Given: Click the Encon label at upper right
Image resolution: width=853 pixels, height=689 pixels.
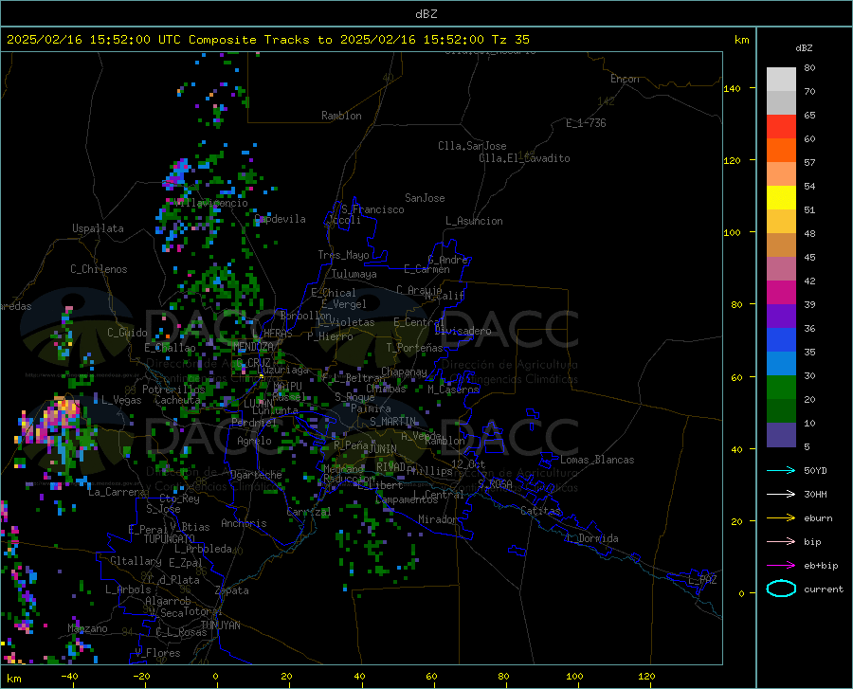Looking at the screenshot, I should point(625,79).
